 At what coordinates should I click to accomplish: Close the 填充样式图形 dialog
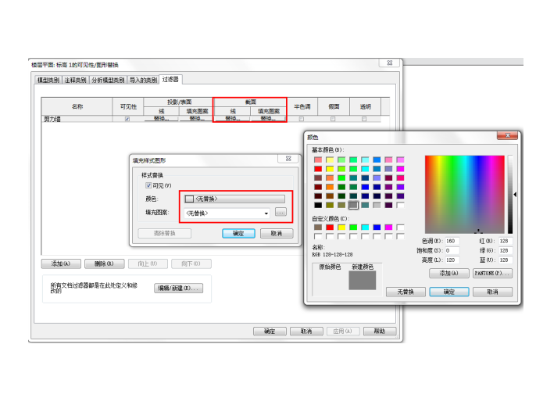pos(288,159)
